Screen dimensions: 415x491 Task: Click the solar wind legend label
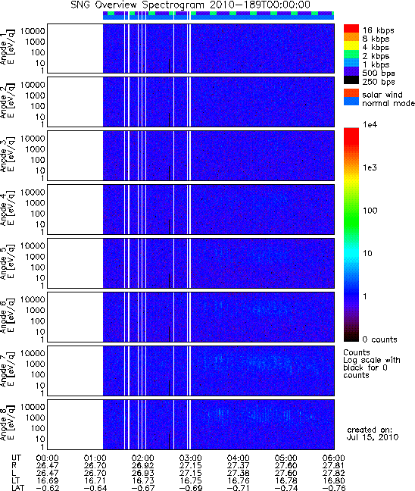coord(382,95)
